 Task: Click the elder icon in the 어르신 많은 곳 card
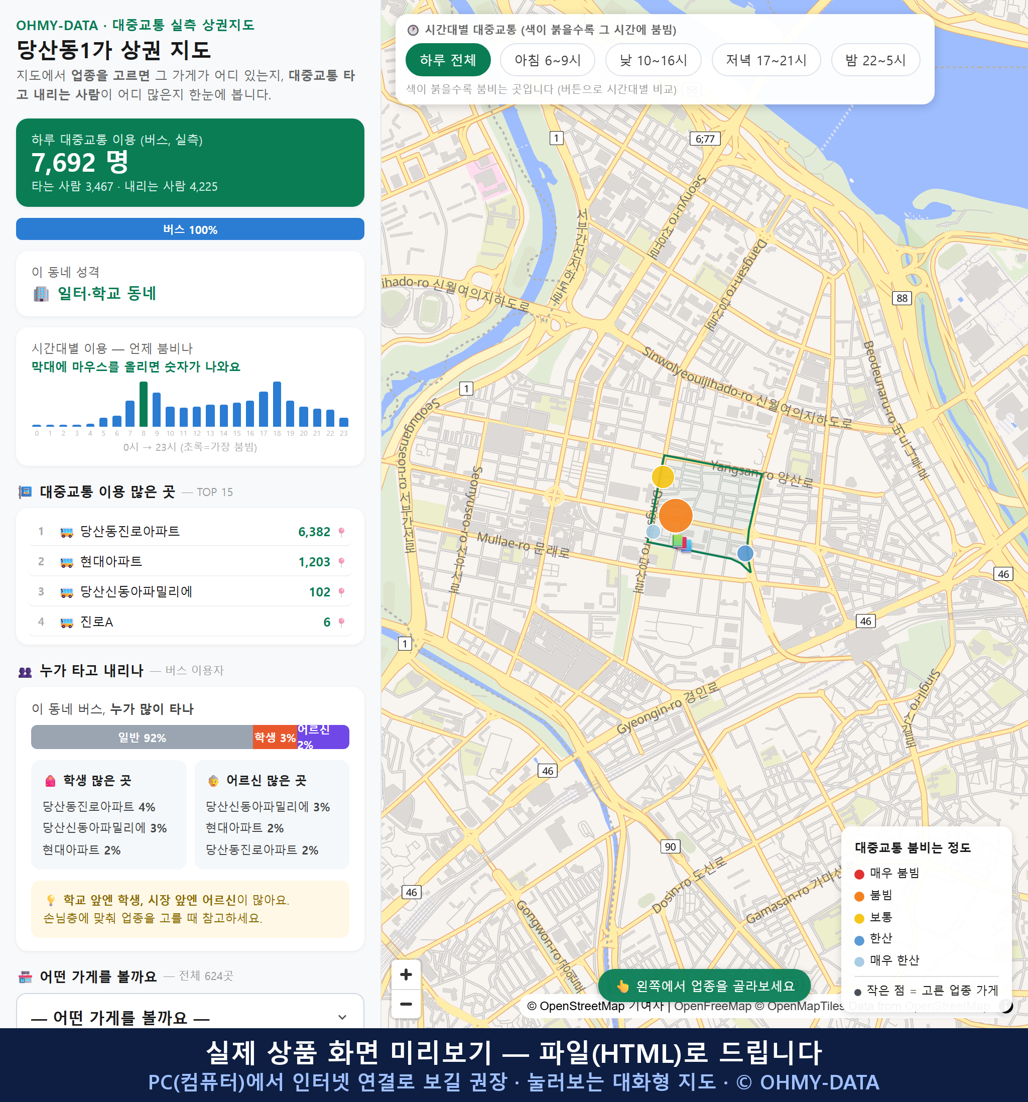(x=213, y=781)
